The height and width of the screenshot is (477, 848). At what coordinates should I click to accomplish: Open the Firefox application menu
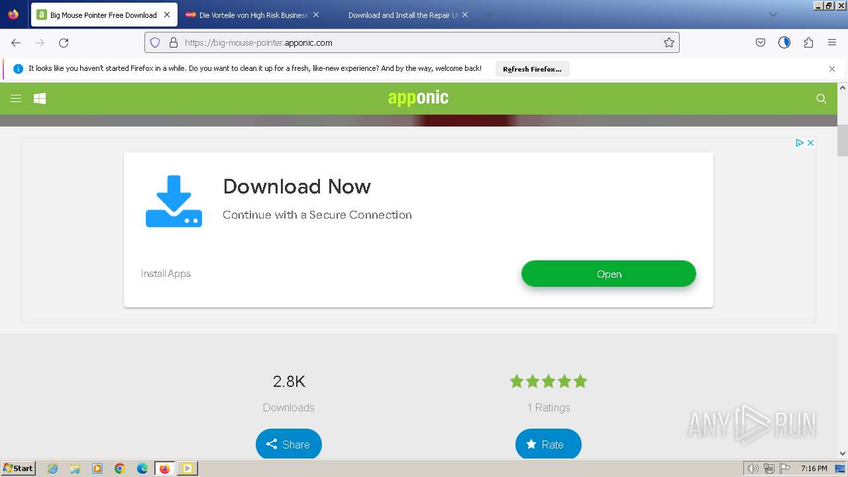(832, 42)
